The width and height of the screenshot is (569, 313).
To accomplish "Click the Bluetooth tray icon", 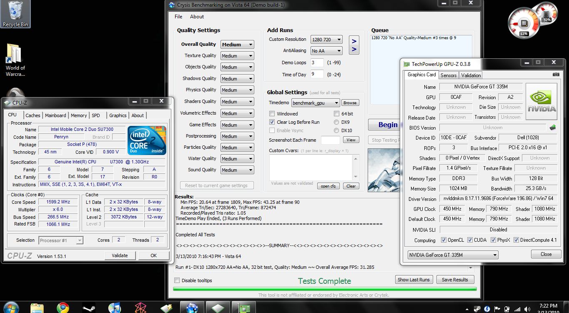I will point(486,309).
